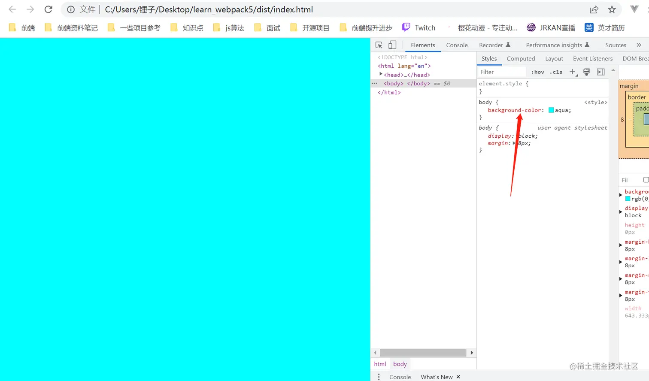The width and height of the screenshot is (649, 381).
Task: Switch to the What's New drawer tab
Action: [x=437, y=377]
